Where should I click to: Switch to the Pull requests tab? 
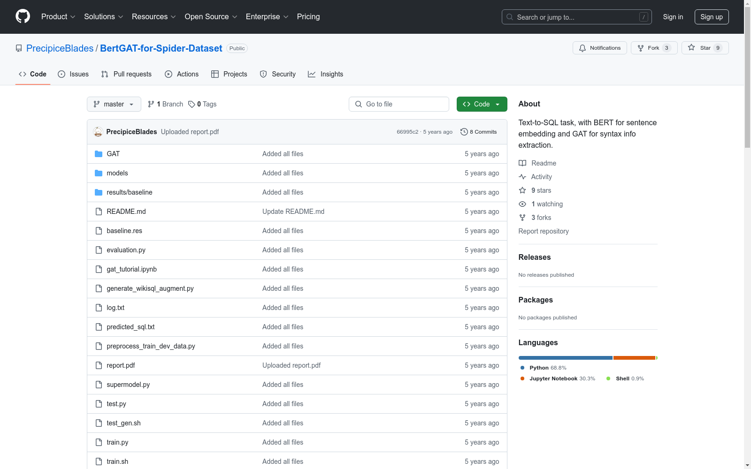[126, 74]
